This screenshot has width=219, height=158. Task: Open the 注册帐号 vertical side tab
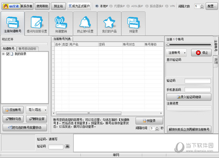[x=216, y=46]
